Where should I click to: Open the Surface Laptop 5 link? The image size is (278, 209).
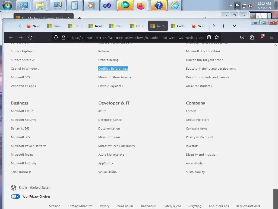pyautogui.click(x=23, y=51)
